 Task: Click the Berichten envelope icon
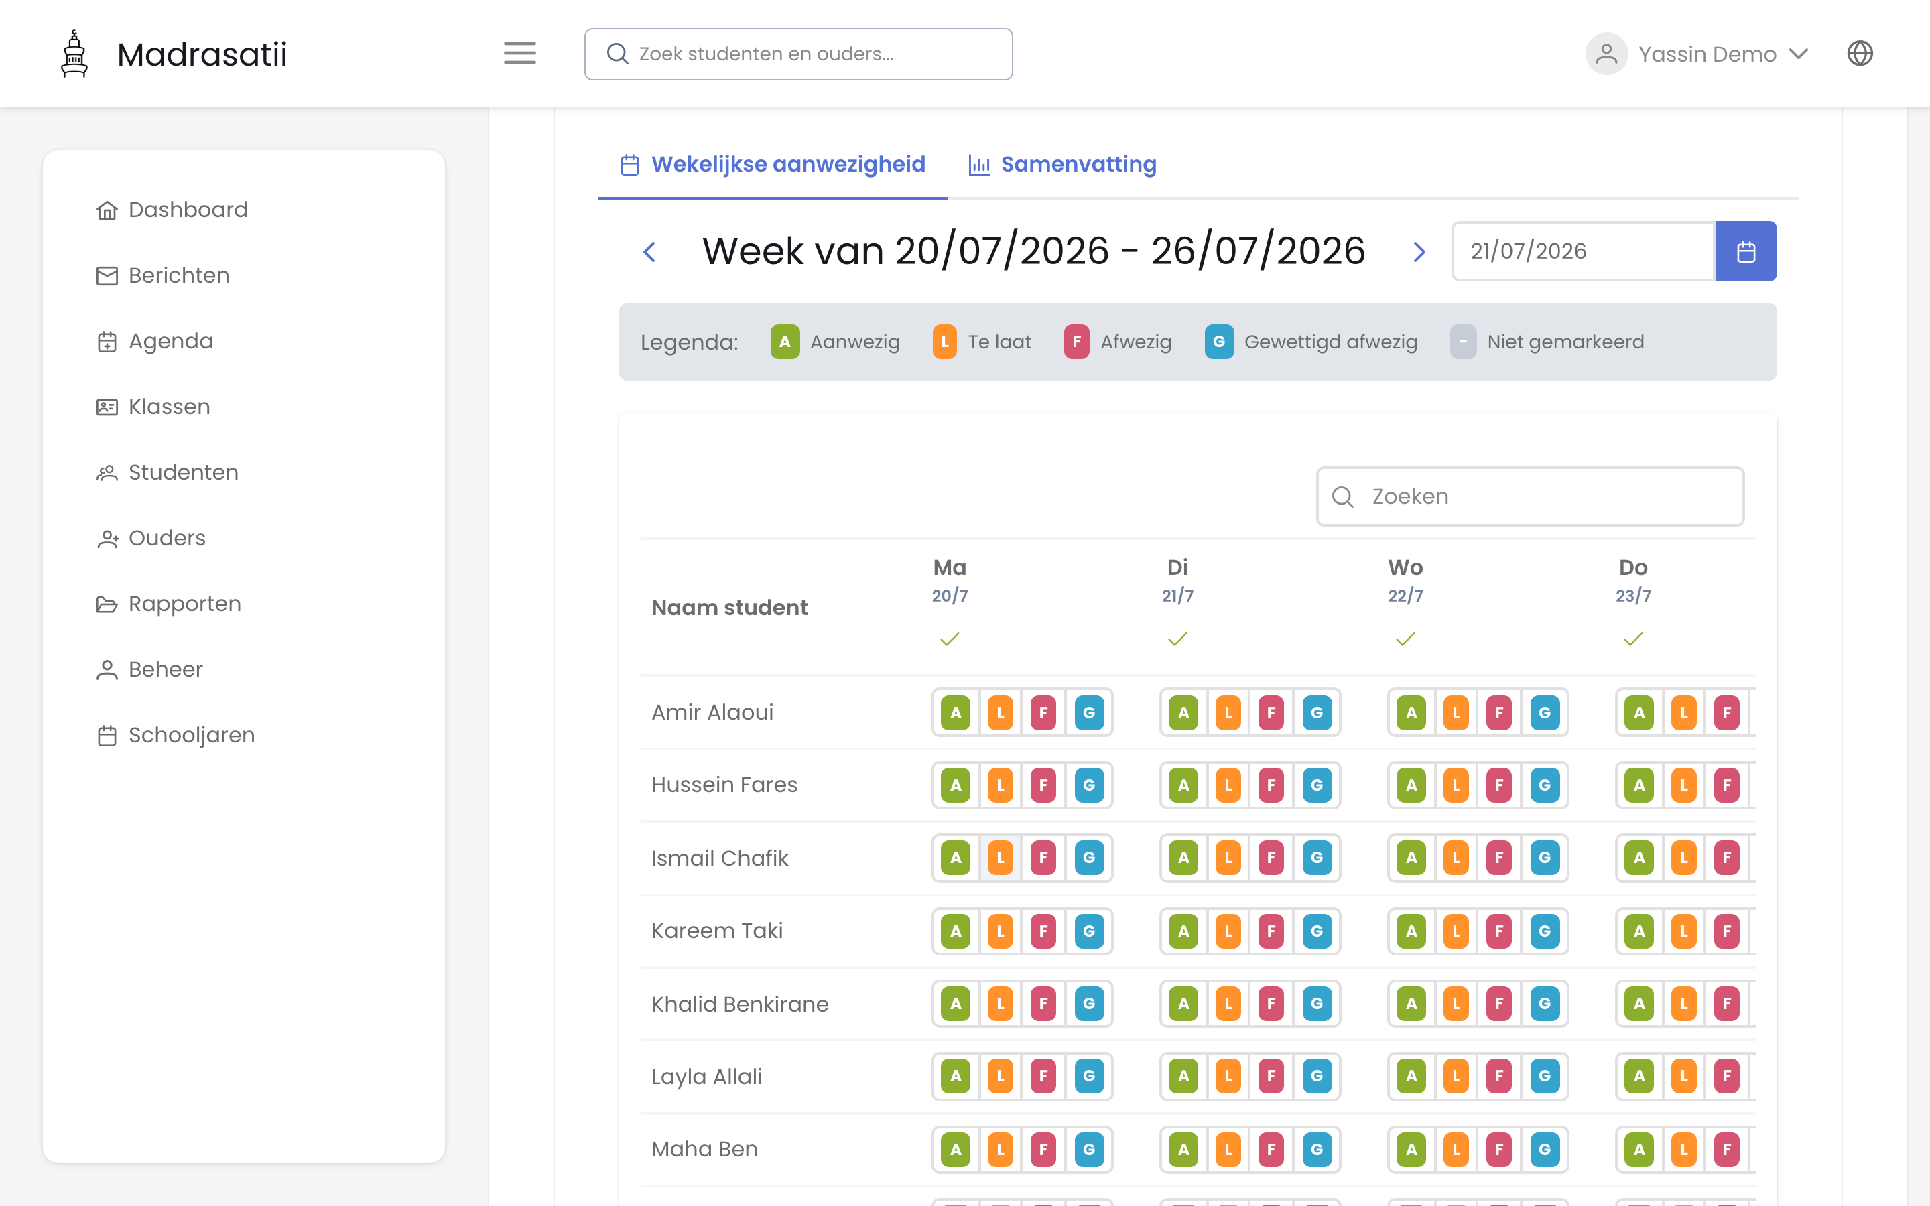(107, 276)
